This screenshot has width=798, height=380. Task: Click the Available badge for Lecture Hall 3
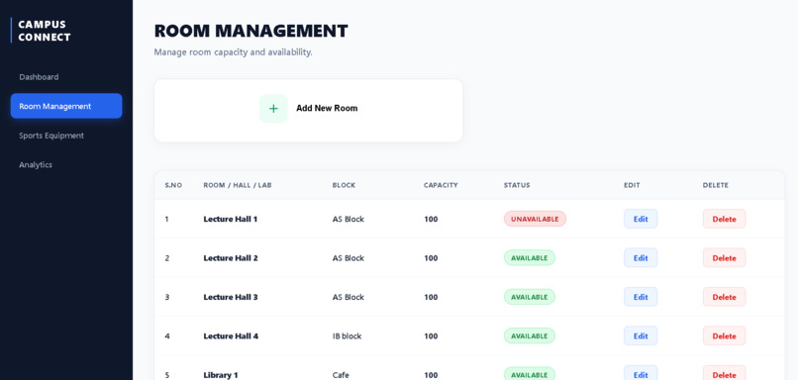tap(530, 297)
